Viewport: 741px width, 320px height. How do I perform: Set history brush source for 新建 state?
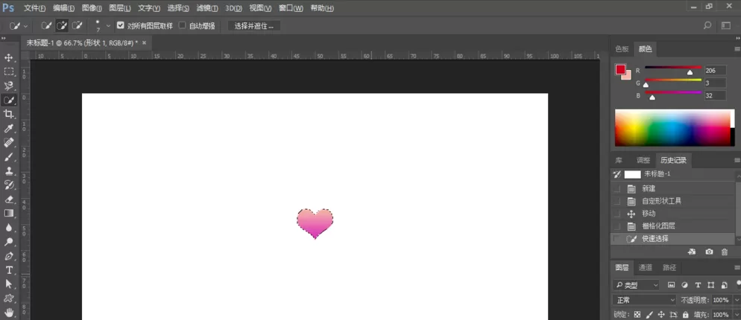coord(617,189)
